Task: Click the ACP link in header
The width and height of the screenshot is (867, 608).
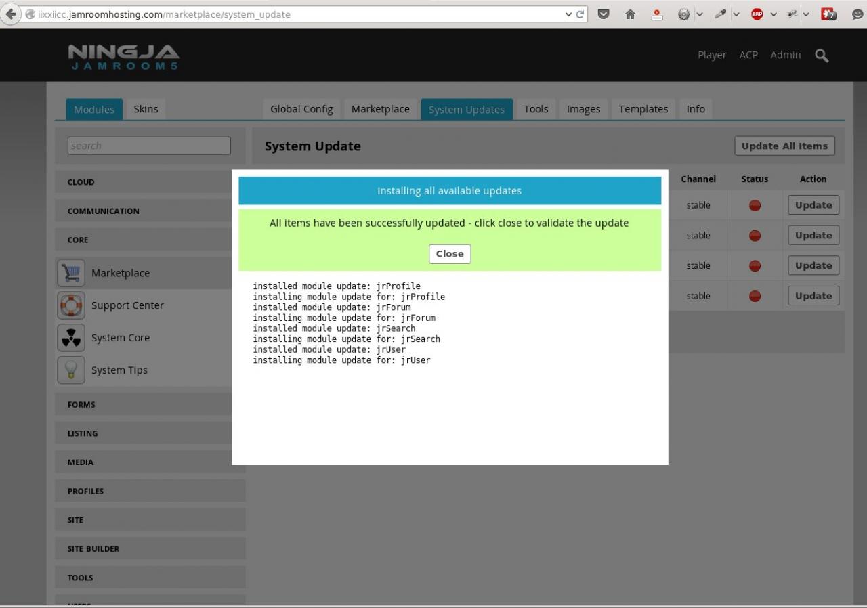Action: pos(748,55)
